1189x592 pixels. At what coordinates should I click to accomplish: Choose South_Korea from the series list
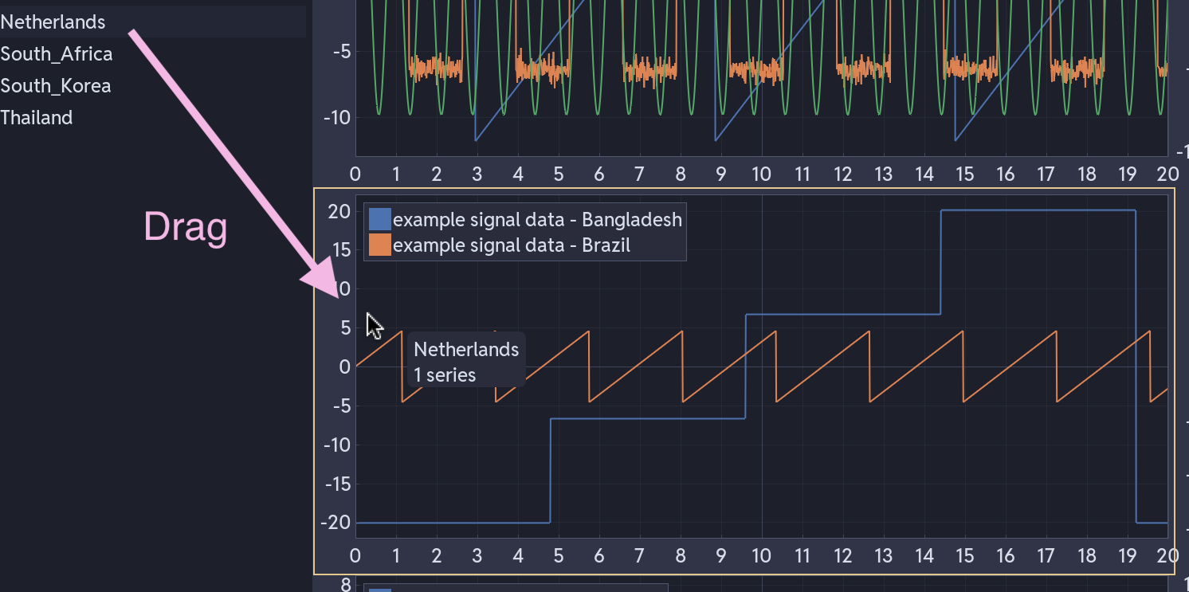click(56, 86)
